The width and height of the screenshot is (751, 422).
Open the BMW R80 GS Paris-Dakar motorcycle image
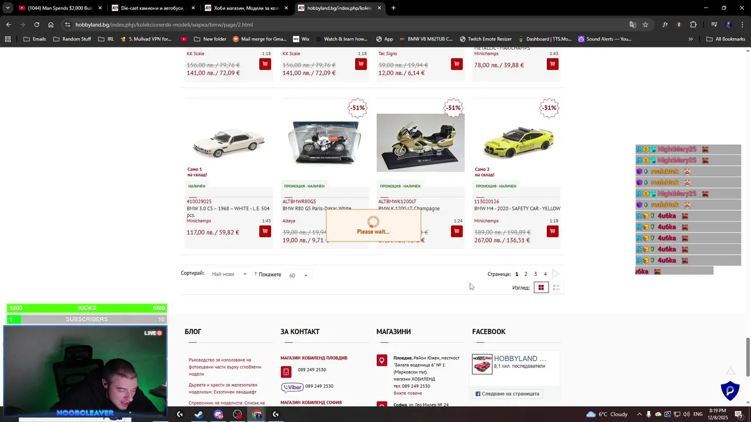point(324,142)
